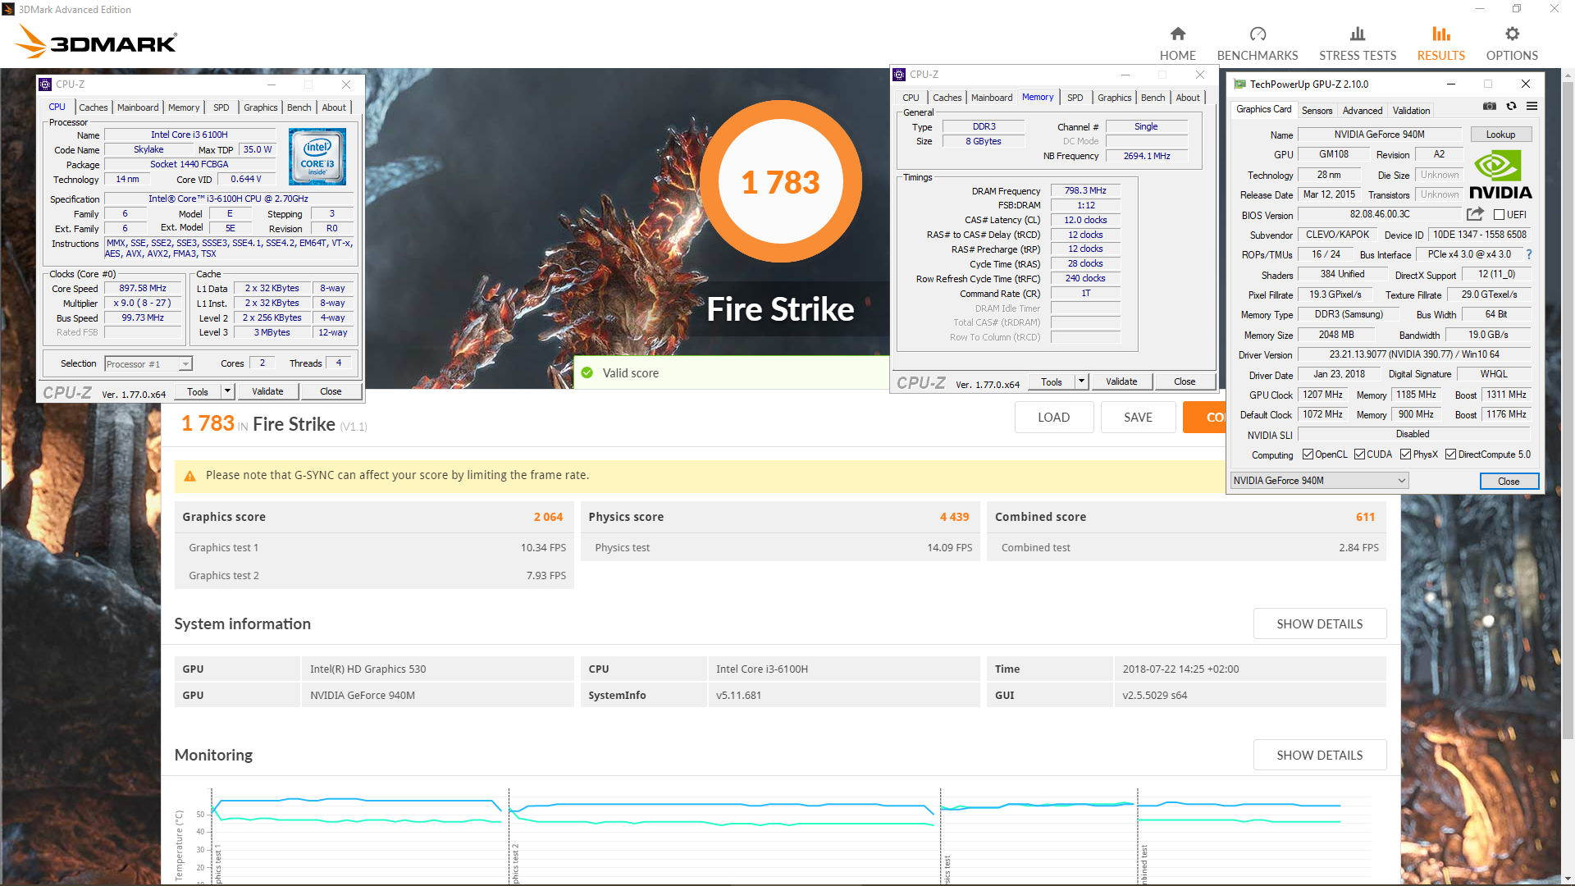
Task: Click the LOAD button in 3DMark
Action: click(x=1053, y=418)
